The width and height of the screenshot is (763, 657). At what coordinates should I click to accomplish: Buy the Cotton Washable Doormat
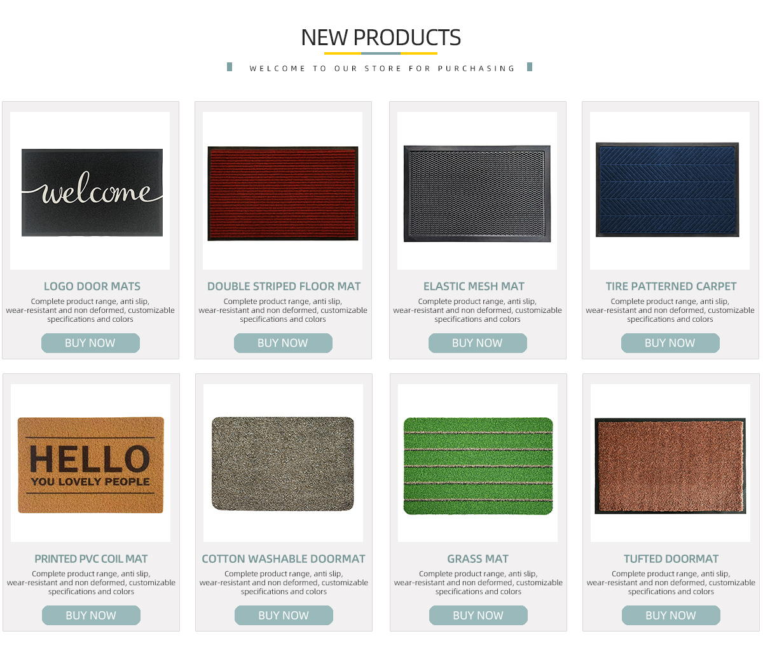[x=284, y=615]
